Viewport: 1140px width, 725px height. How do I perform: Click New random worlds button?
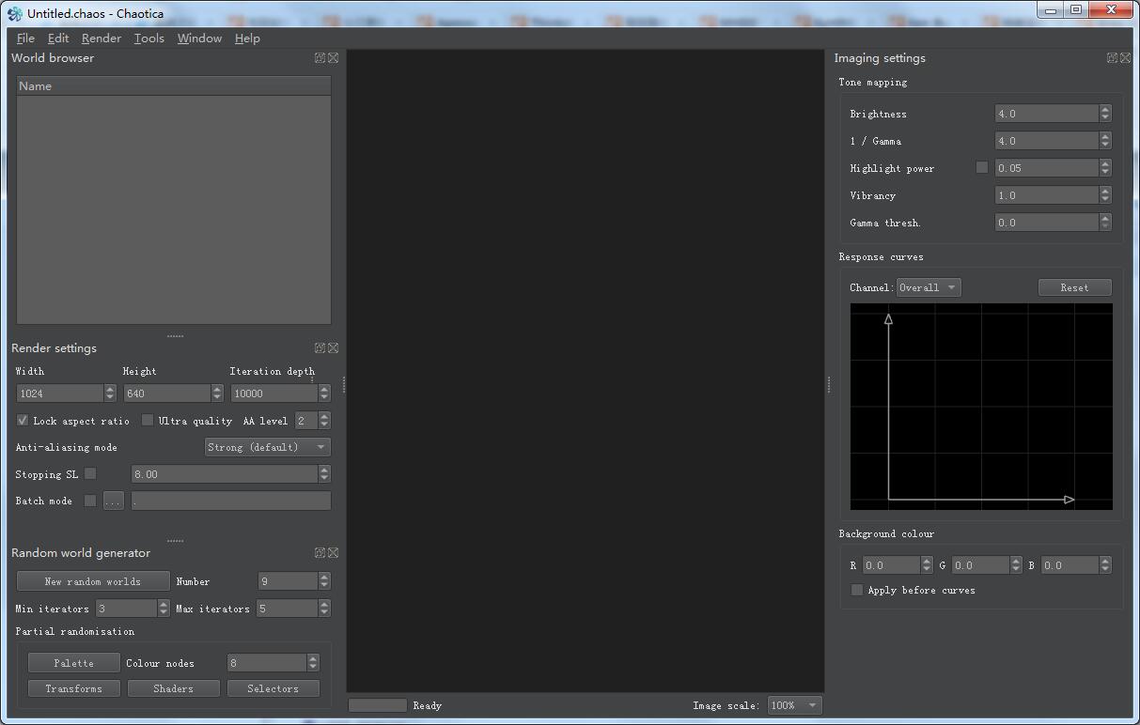[x=93, y=581]
